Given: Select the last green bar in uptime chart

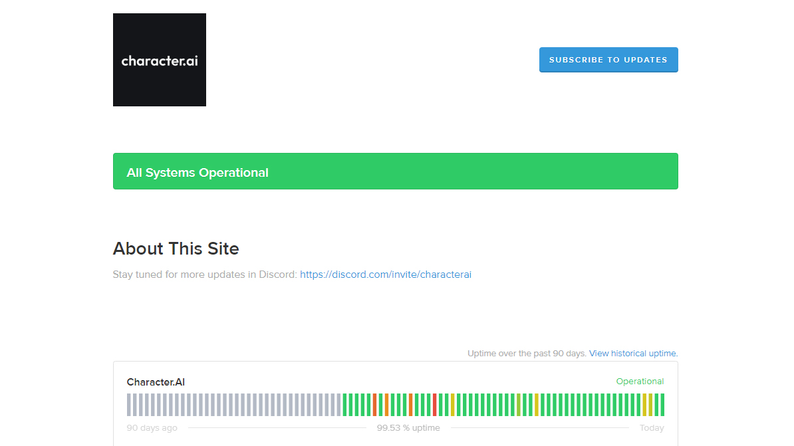Looking at the screenshot, I should click(662, 405).
